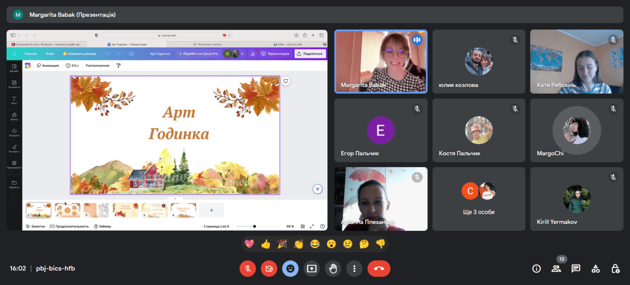Click the paint roller copy style icon
Screen dimensions: 630x285
click(x=119, y=65)
